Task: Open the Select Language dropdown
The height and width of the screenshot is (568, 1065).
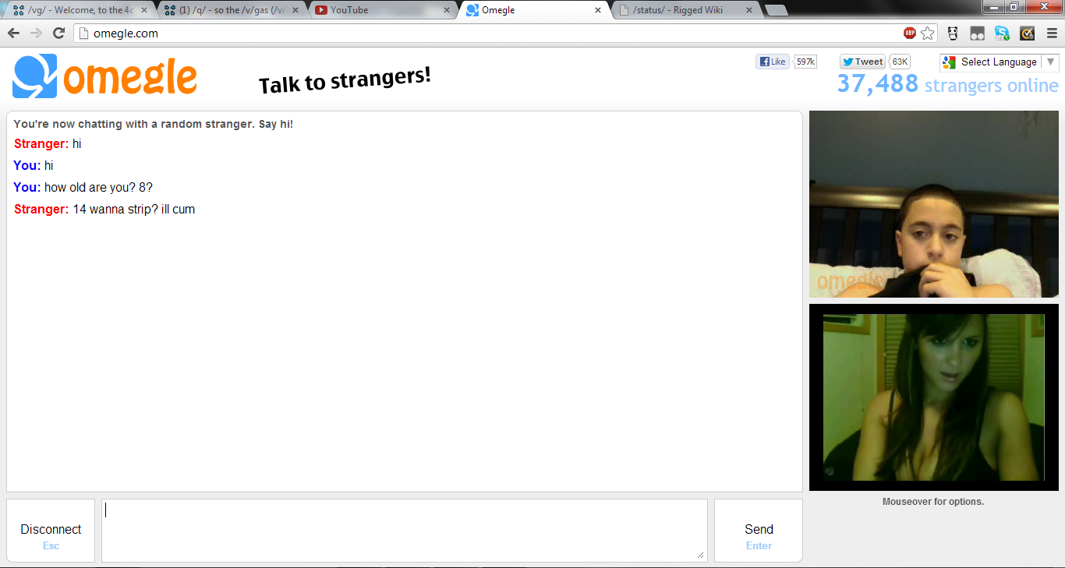Action: (1000, 62)
